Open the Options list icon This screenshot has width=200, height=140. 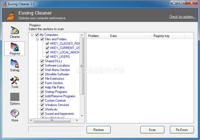tap(15, 97)
